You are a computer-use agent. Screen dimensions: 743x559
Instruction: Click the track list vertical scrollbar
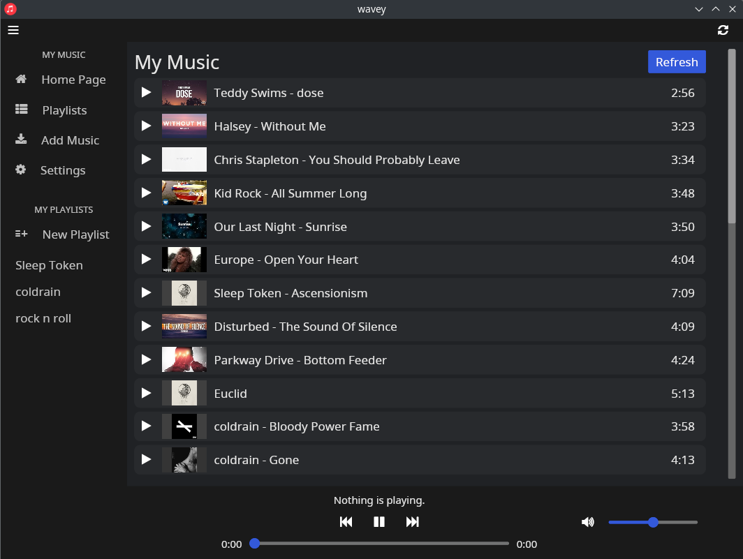click(x=732, y=135)
